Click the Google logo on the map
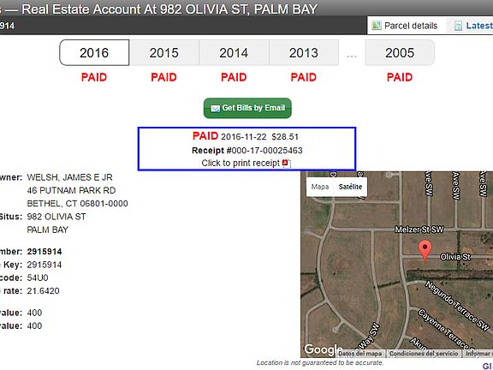Screen dimensions: 493x370 pyautogui.click(x=324, y=349)
